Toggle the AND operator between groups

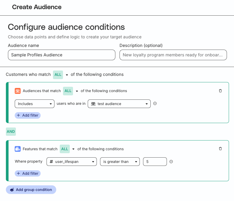click(x=11, y=132)
